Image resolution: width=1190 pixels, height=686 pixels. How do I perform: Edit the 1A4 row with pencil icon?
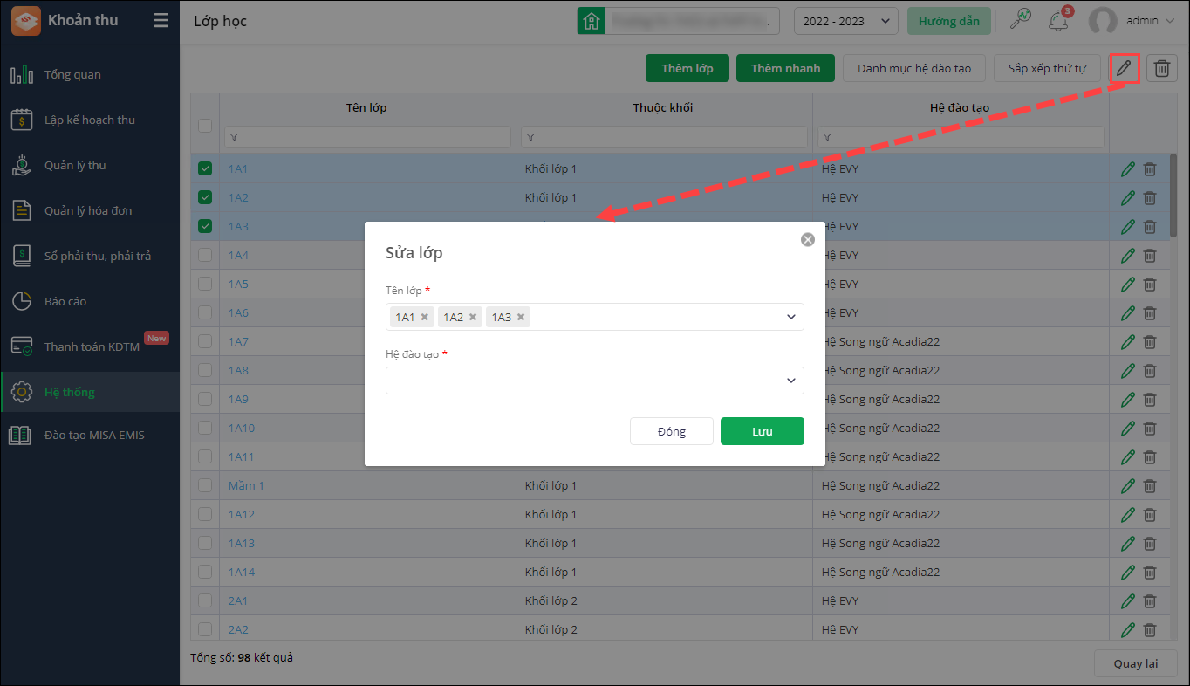1128,256
